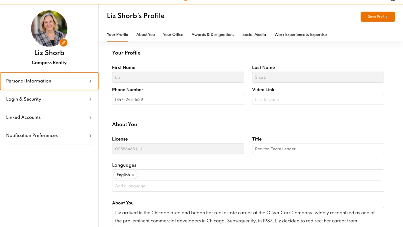Select the Your Profile tab
Image resolution: width=403 pixels, height=227 pixels.
click(117, 35)
